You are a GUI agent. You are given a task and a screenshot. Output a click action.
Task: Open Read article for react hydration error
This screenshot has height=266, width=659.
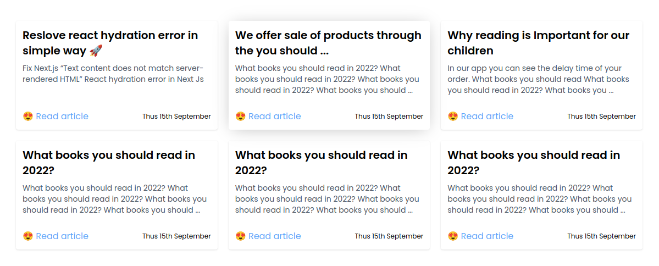(x=62, y=116)
